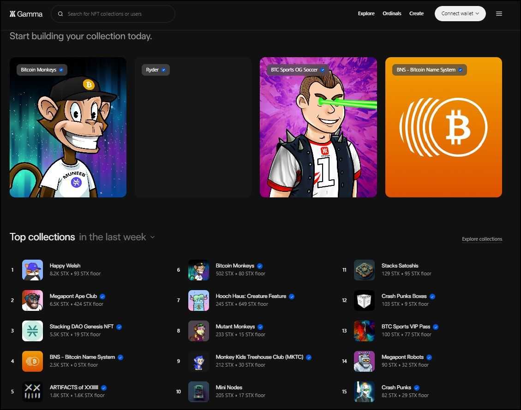Follow the Explore collections link
This screenshot has height=410, width=521.
[482, 239]
